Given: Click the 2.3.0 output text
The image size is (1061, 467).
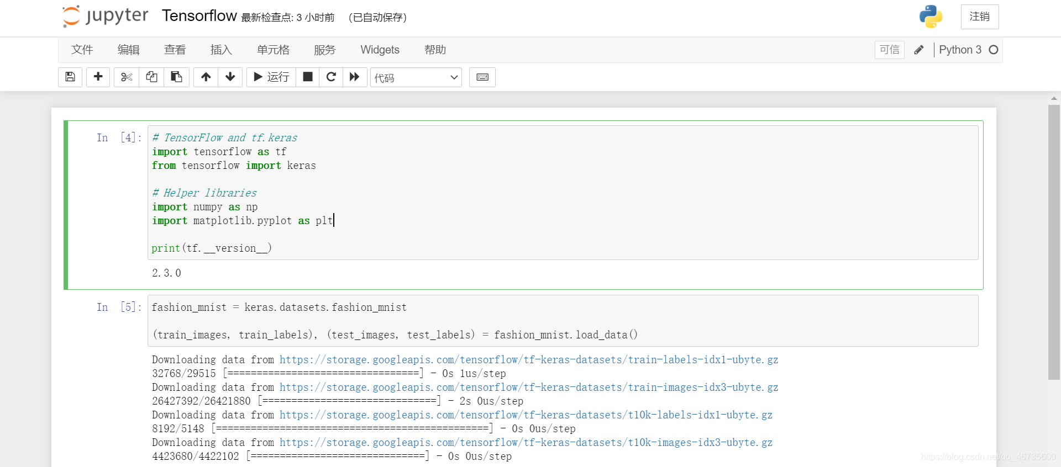Looking at the screenshot, I should pyautogui.click(x=166, y=273).
